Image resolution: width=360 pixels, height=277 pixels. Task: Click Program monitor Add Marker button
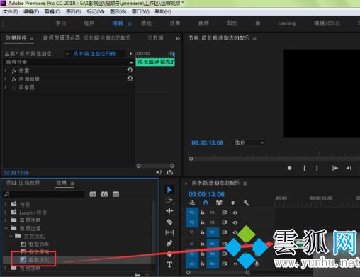click(x=289, y=168)
